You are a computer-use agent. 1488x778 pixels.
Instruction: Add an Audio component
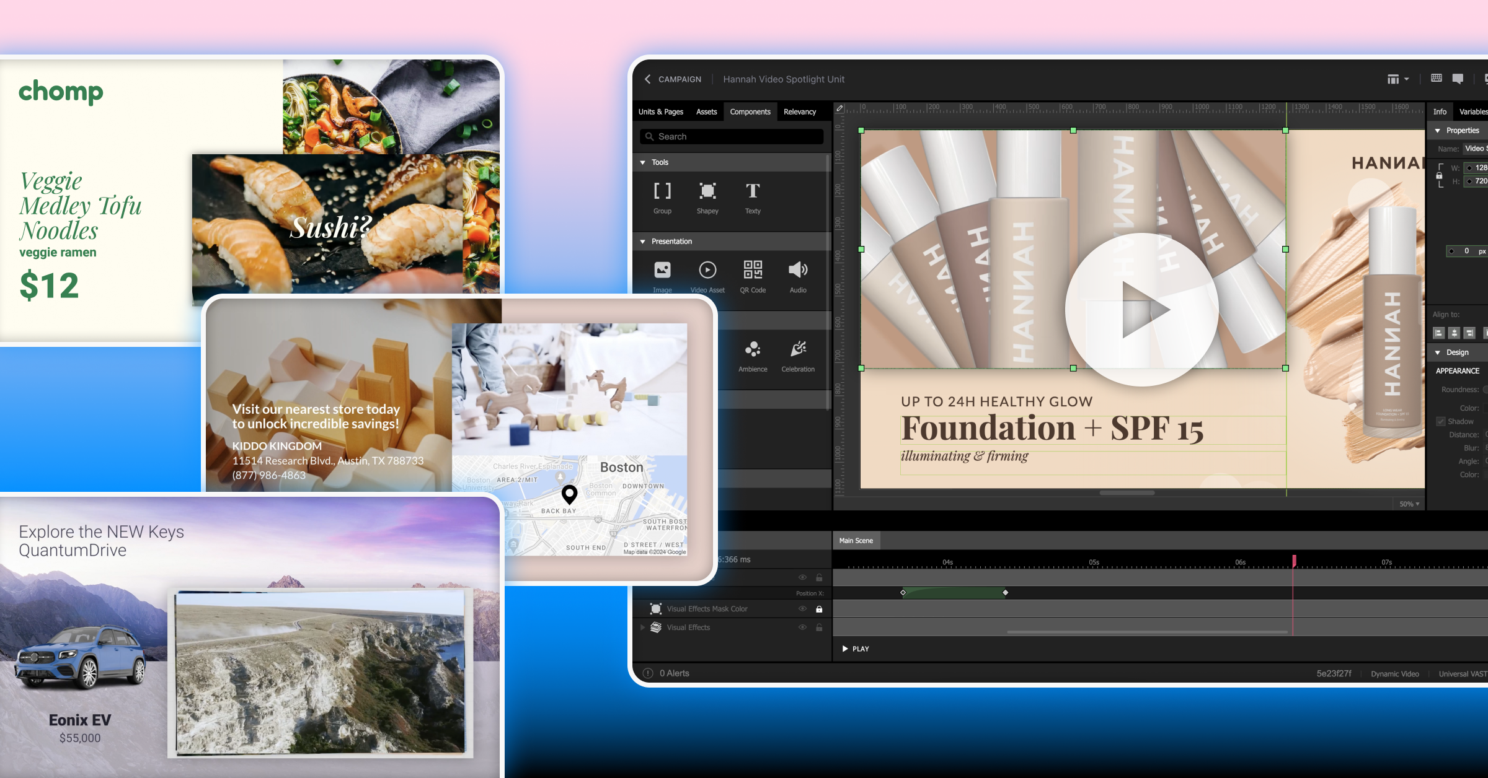[x=798, y=270]
